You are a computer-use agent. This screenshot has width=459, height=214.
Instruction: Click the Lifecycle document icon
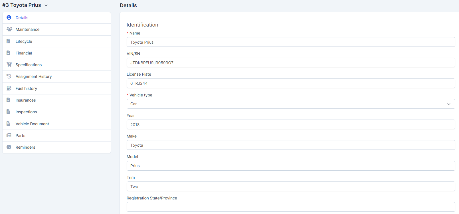[9, 41]
